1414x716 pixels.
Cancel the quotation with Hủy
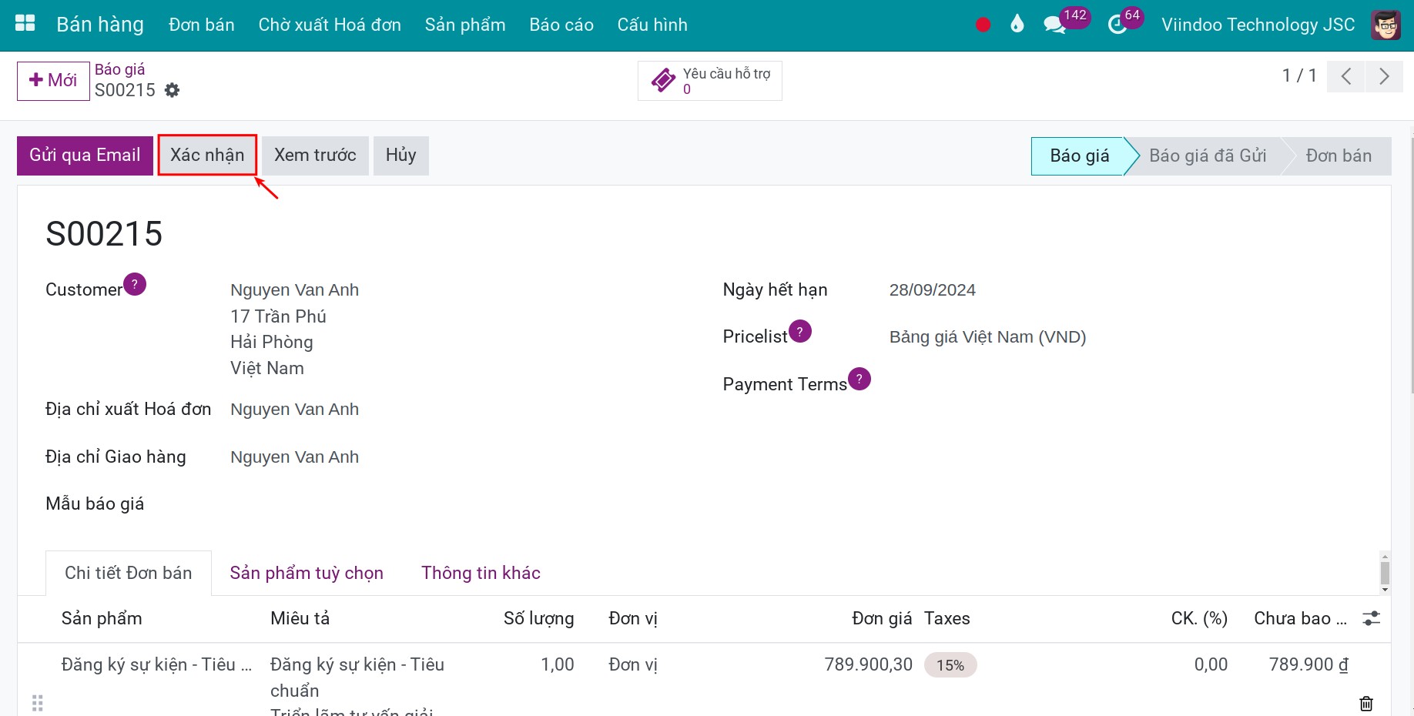(400, 156)
